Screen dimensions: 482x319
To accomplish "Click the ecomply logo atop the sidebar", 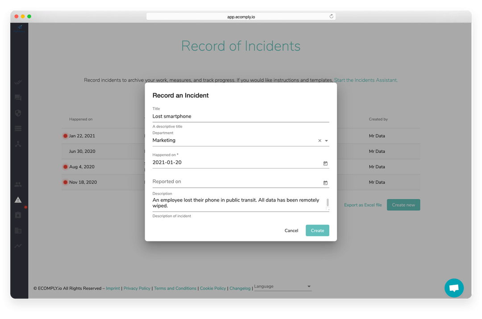I will coord(19,28).
